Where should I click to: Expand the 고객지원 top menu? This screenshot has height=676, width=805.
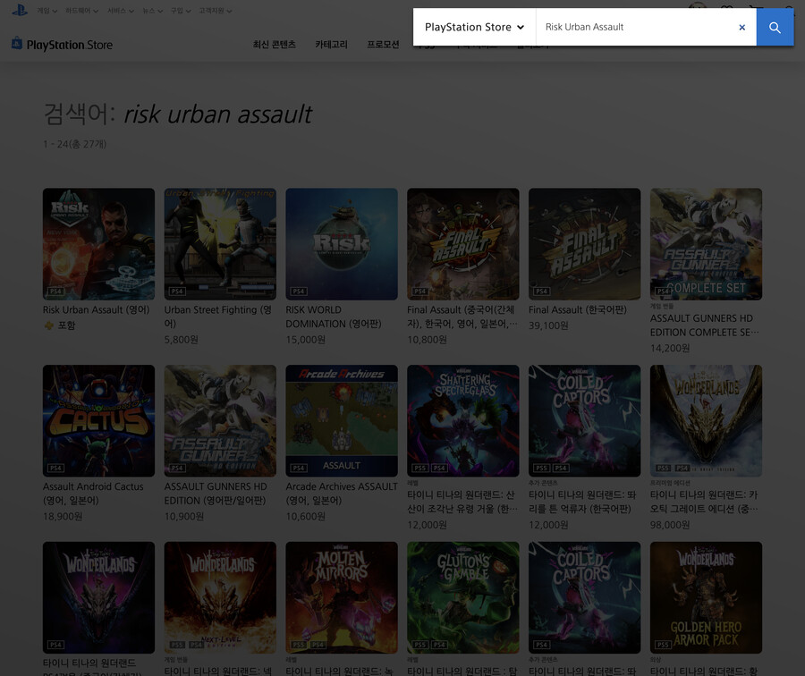click(x=215, y=11)
